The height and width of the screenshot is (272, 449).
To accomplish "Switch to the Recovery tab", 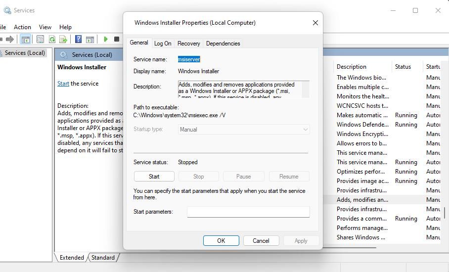I will point(189,44).
